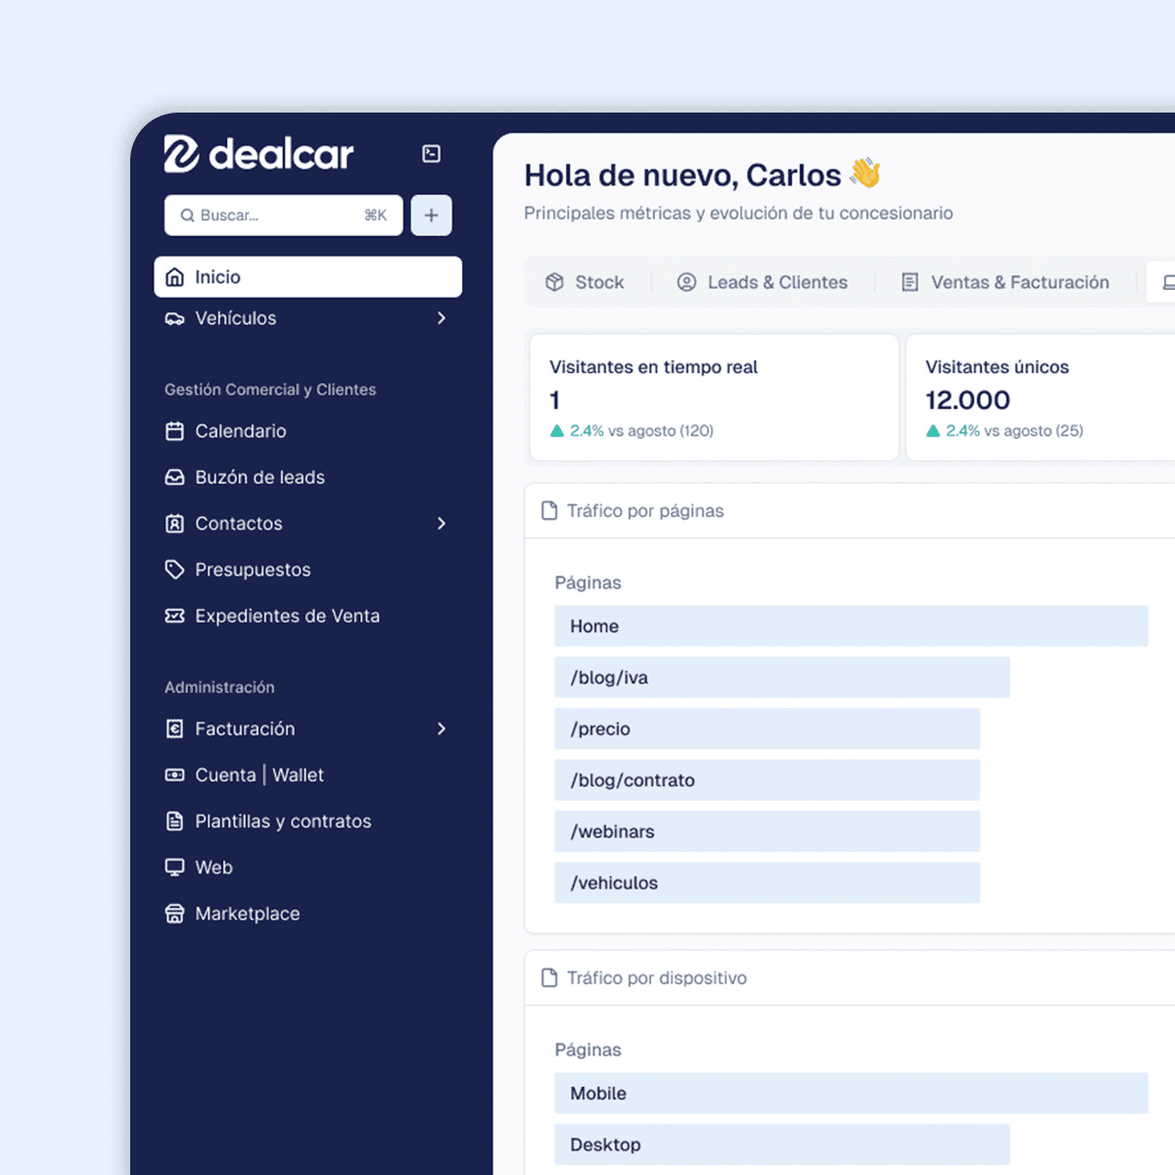
Task: Click the Tráfico por páginas file icon
Action: pyautogui.click(x=549, y=511)
